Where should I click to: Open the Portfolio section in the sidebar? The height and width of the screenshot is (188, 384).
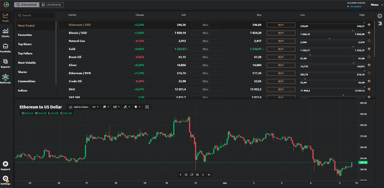(x=5, y=48)
